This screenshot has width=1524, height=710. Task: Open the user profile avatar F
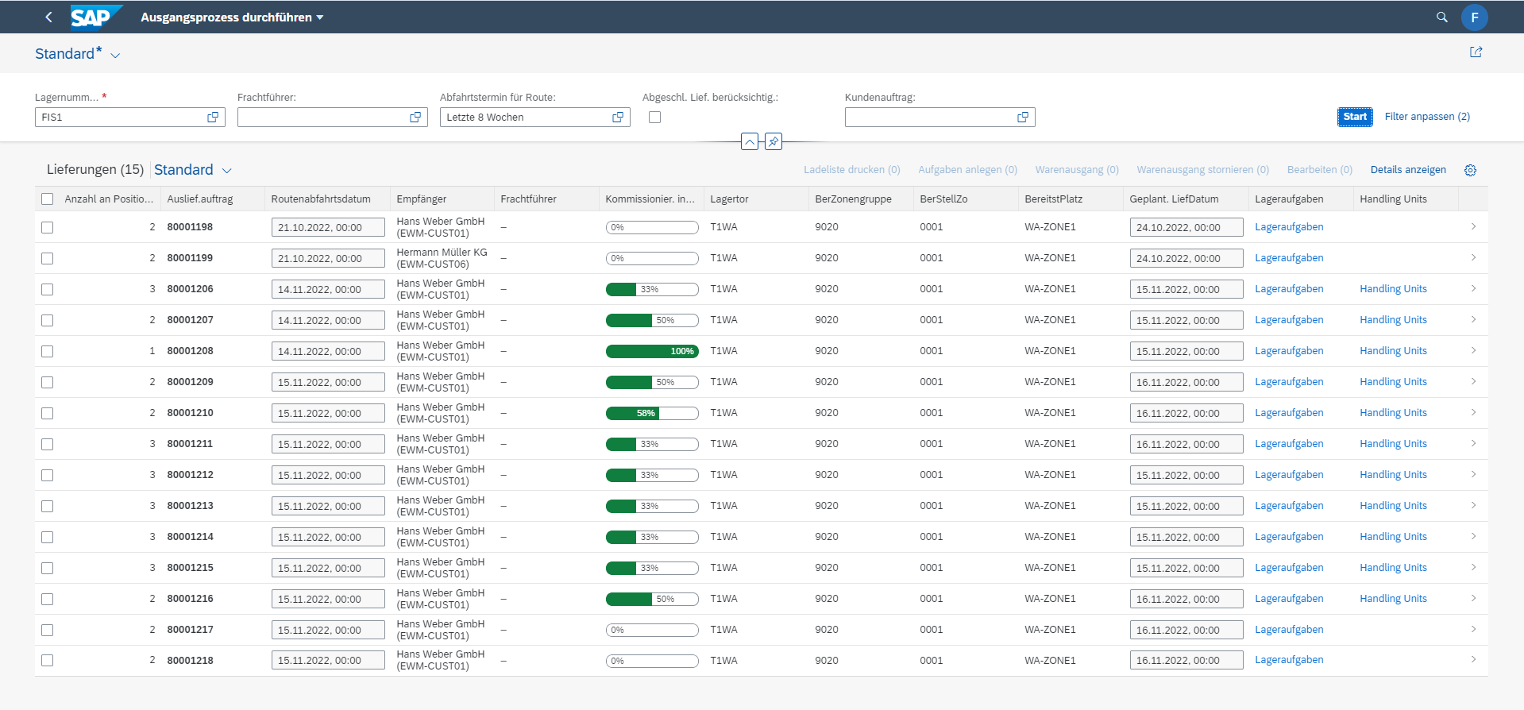coord(1475,17)
